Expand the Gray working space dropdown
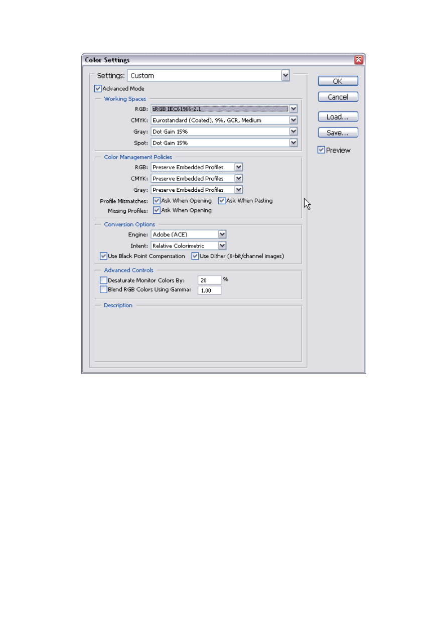This screenshot has width=448, height=634. click(x=293, y=132)
